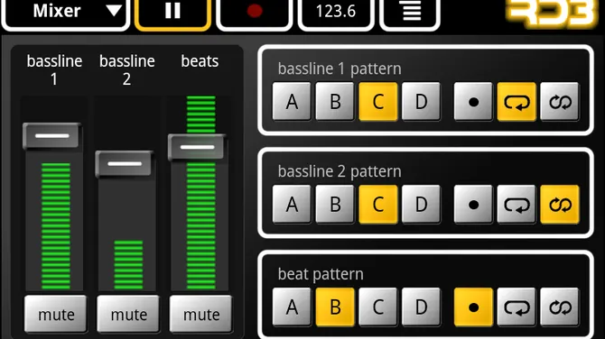Image resolution: width=605 pixels, height=339 pixels.
Task: Toggle beat pattern loop icon
Action: coord(517,307)
